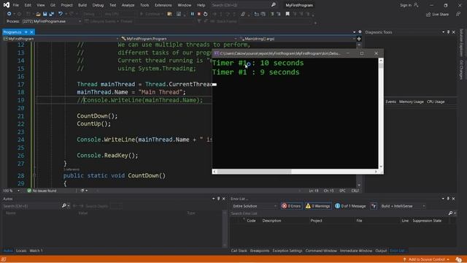Switch to the Call Stack tab
The width and height of the screenshot is (467, 263).
click(239, 251)
